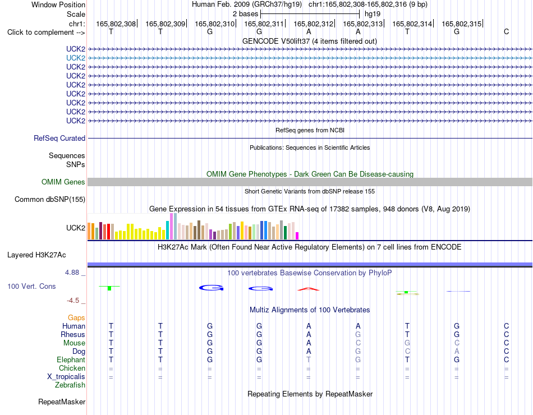Click the first blue G in the PhyloP logo
Image resolution: width=533 pixels, height=415 pixels.
211,288
